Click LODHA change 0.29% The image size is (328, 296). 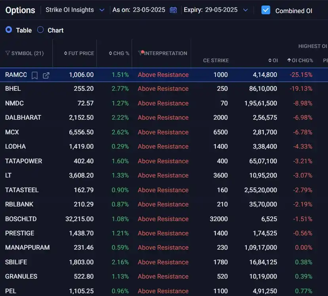click(x=120, y=147)
